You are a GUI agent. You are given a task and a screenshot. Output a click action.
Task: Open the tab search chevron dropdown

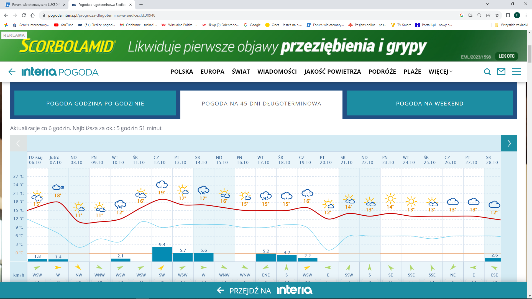click(487, 4)
